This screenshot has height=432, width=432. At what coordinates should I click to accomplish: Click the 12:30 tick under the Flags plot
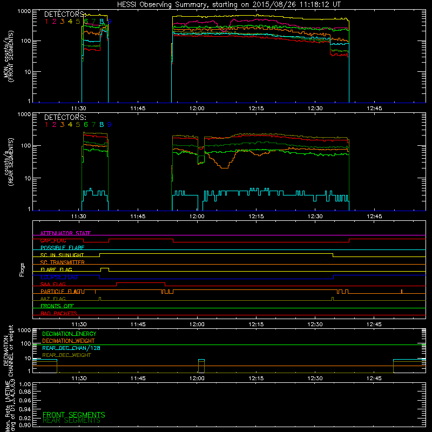pos(315,325)
